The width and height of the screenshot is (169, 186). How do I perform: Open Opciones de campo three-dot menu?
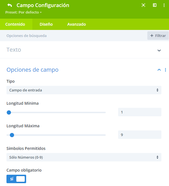[165, 70]
